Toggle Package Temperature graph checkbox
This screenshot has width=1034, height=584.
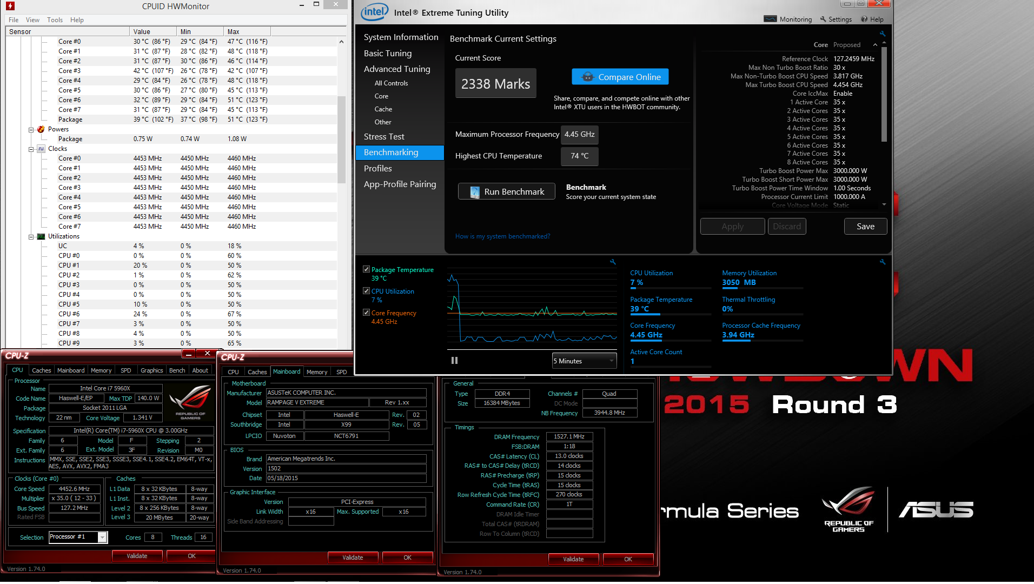pos(366,269)
